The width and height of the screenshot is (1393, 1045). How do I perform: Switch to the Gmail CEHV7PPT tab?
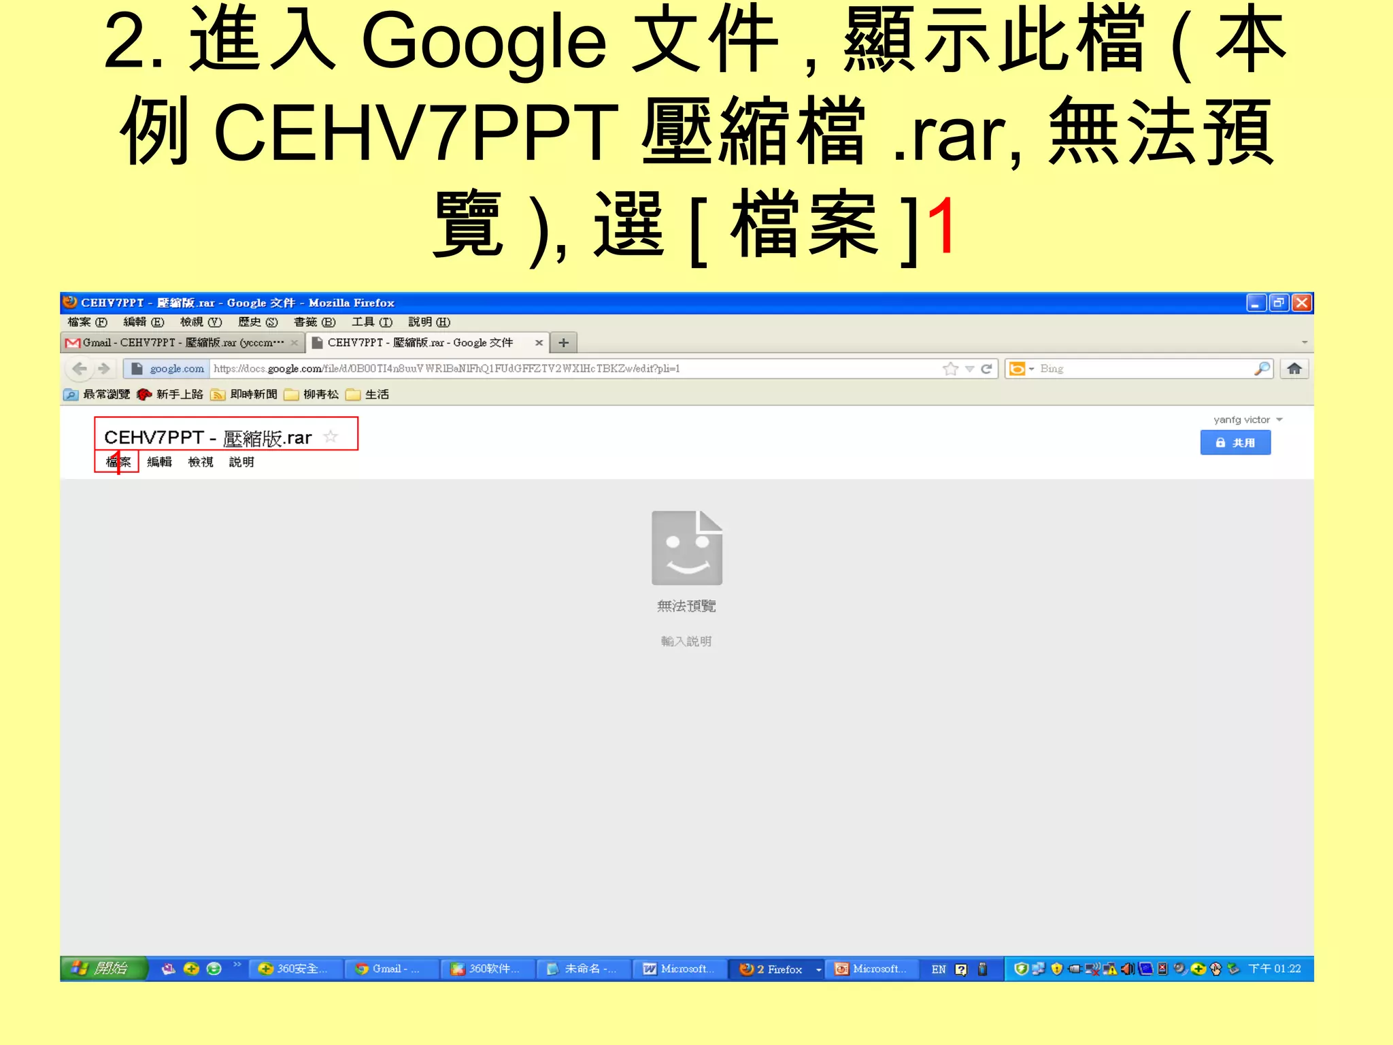click(x=182, y=343)
